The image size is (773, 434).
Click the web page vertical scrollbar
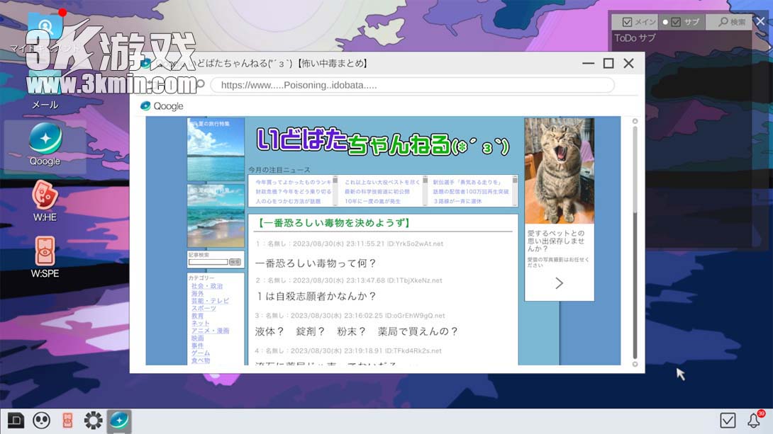[635, 243]
